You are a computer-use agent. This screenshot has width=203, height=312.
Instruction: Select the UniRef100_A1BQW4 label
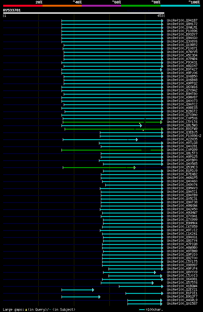(182, 286)
